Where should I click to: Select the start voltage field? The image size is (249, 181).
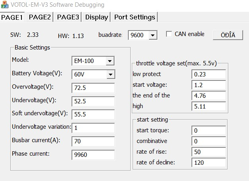[208, 85]
